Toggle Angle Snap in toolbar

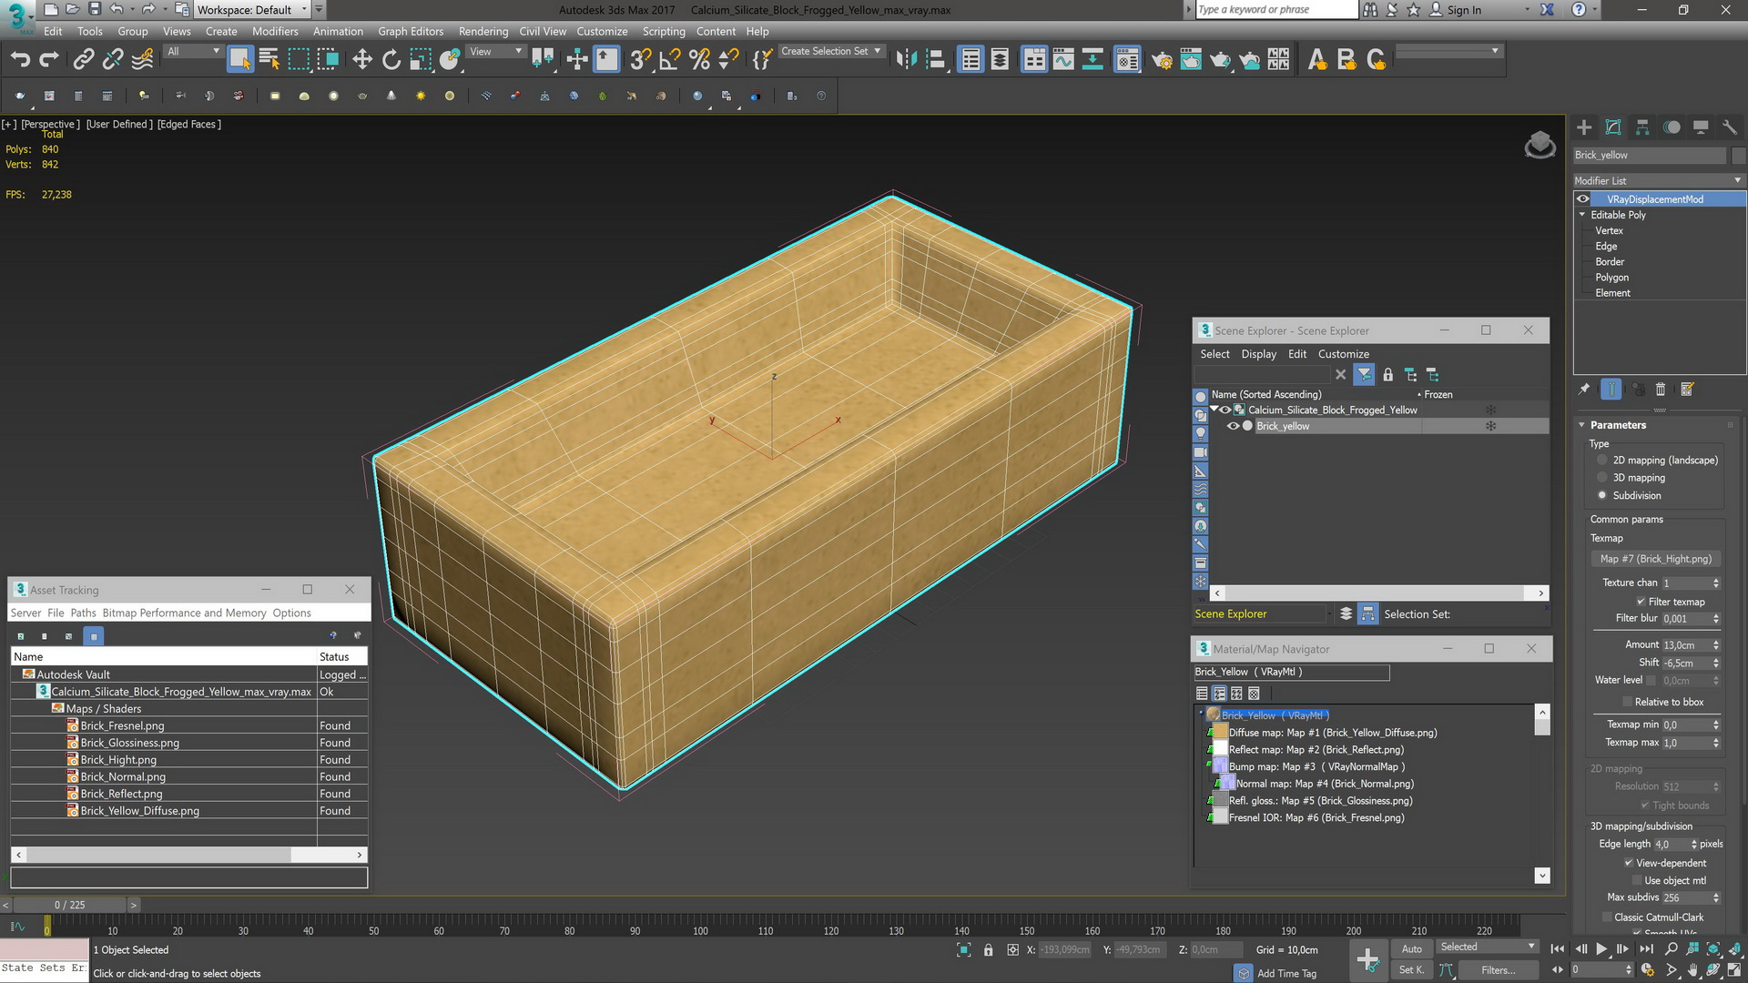pyautogui.click(x=669, y=59)
